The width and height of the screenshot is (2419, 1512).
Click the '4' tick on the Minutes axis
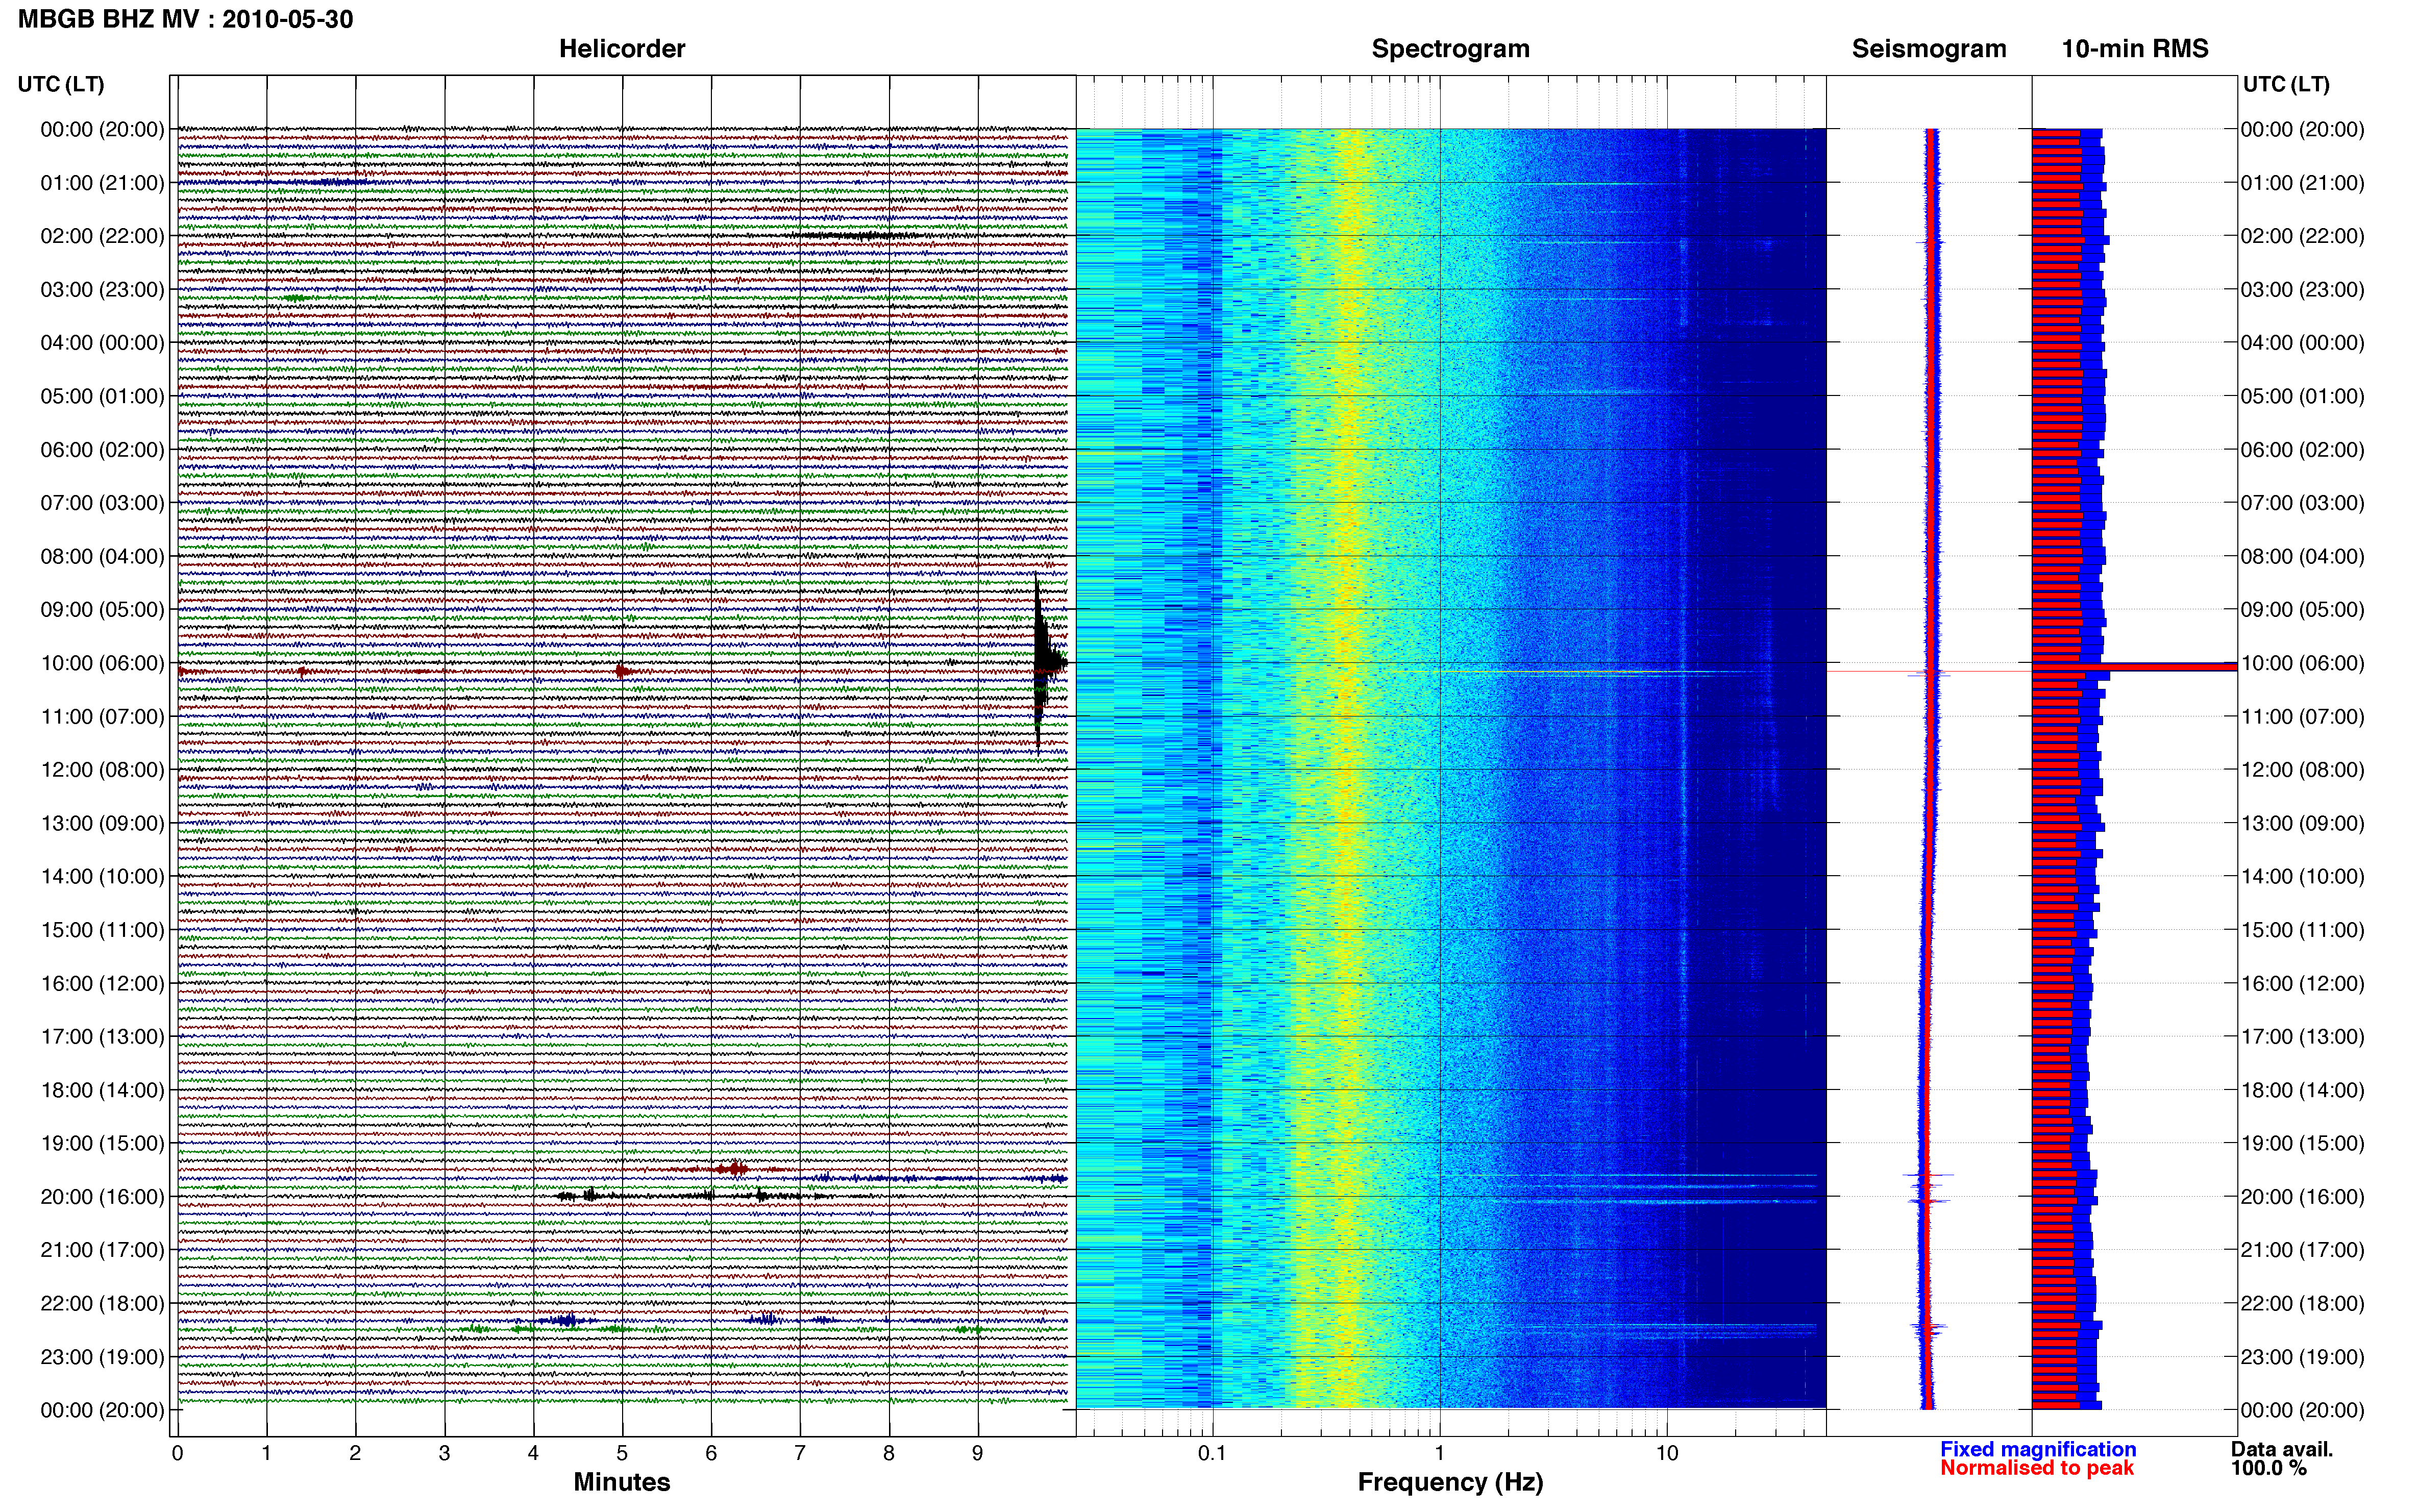pos(533,1453)
